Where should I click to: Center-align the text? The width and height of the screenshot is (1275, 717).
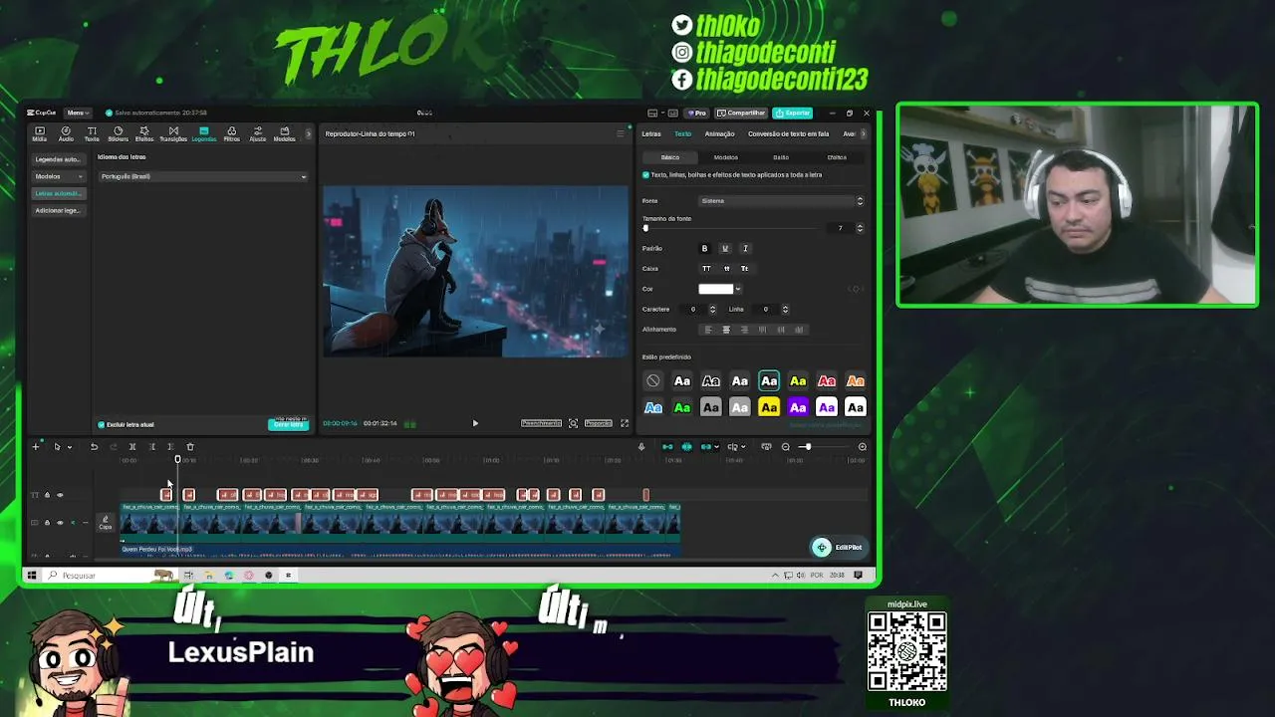pos(726,330)
